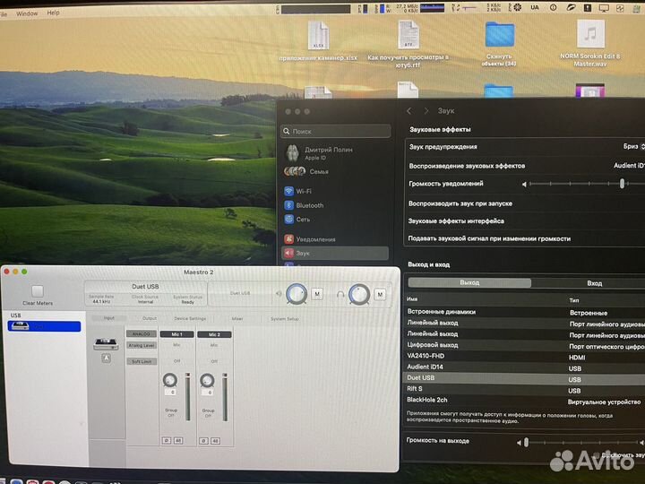645x484 pixels.
Task: Select Rift S output device row
Action: (525, 389)
